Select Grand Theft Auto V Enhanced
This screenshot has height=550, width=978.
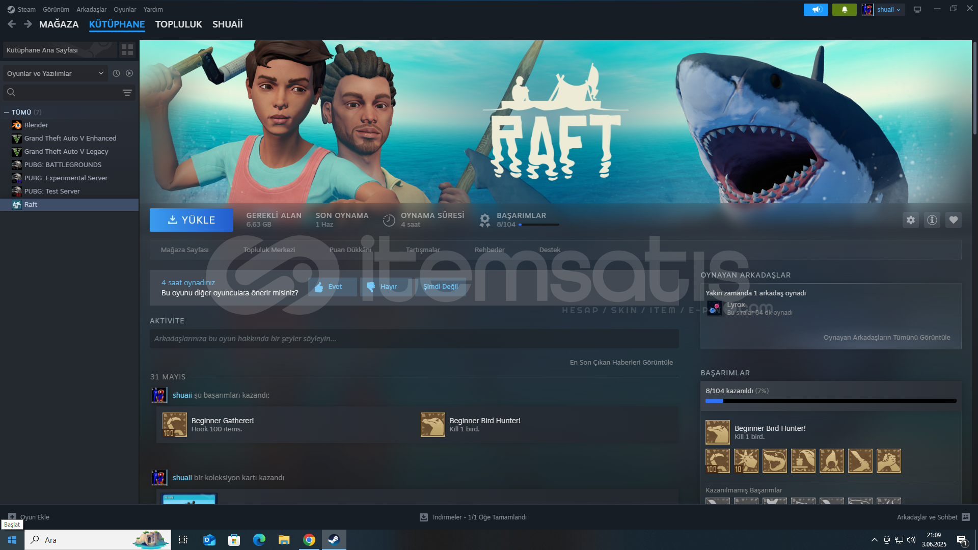coord(69,138)
